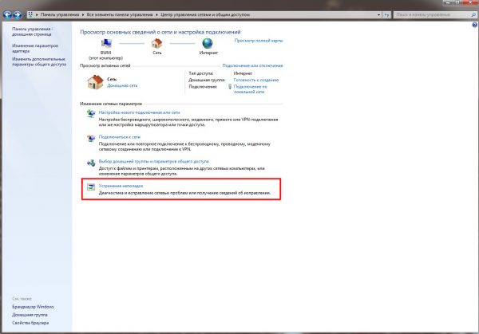Click the new connection setup icon
Viewport: 479px width, 334px height.
(91, 113)
